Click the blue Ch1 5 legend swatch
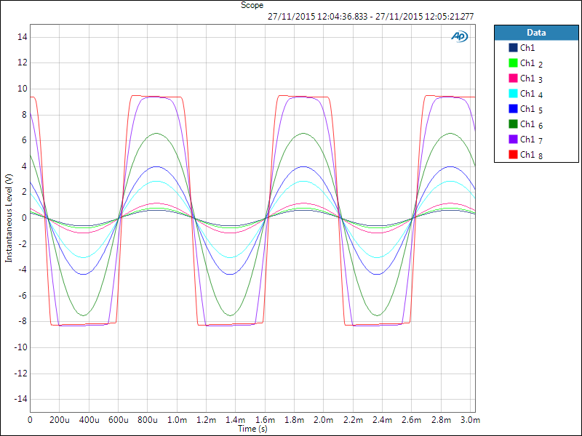Screen dimensions: 582x436 click(x=513, y=109)
